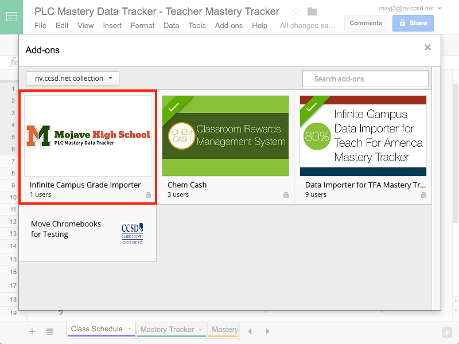Screen dimensions: 459x344
Task: Click the Explore icon at the bottom corner
Action: pos(447,333)
